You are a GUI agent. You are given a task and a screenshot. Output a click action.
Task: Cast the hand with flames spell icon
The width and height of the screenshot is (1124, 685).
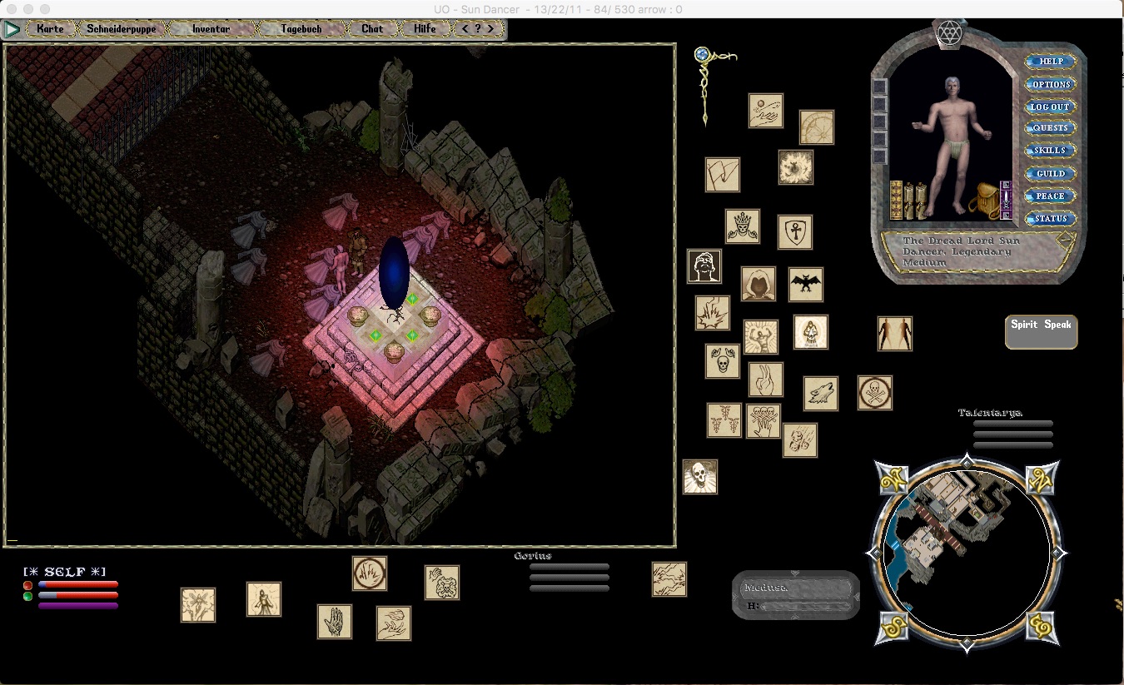[x=394, y=623]
